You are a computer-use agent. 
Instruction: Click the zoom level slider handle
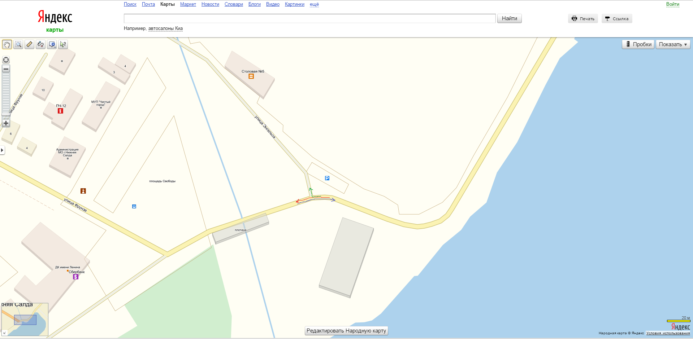tap(6, 115)
